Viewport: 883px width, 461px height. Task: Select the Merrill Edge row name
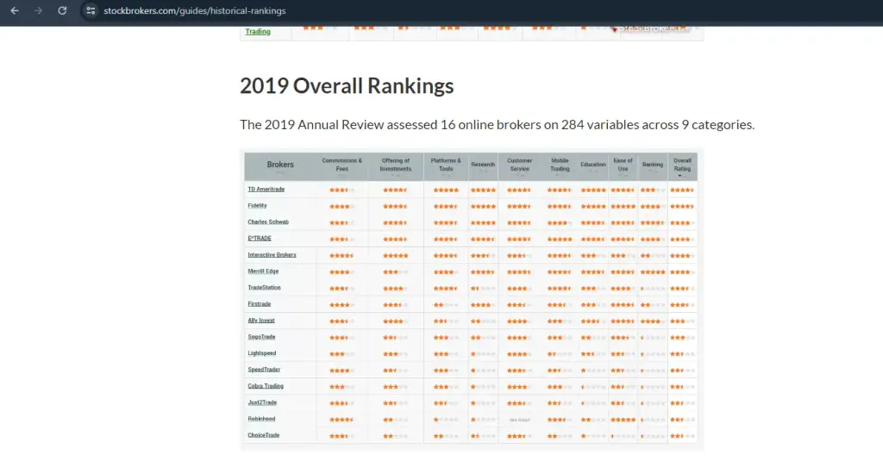263,271
